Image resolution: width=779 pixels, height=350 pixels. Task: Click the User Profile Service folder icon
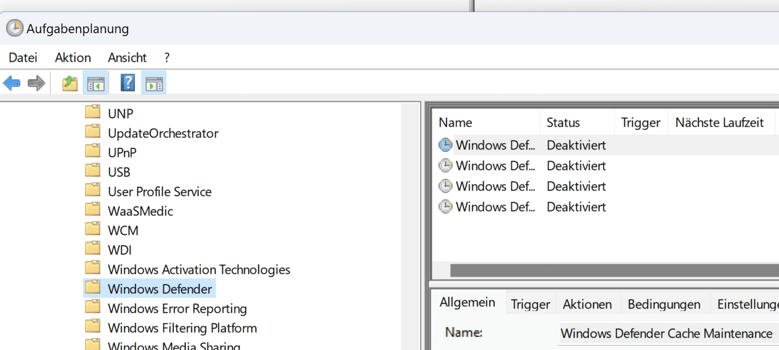(93, 190)
